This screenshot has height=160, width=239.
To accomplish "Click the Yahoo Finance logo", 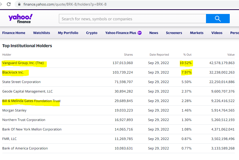I will pyautogui.click(x=20, y=18).
